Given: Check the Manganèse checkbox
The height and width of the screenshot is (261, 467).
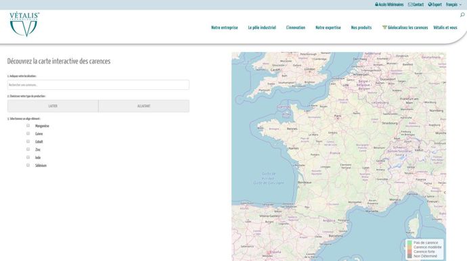Looking at the screenshot, I should point(28,126).
